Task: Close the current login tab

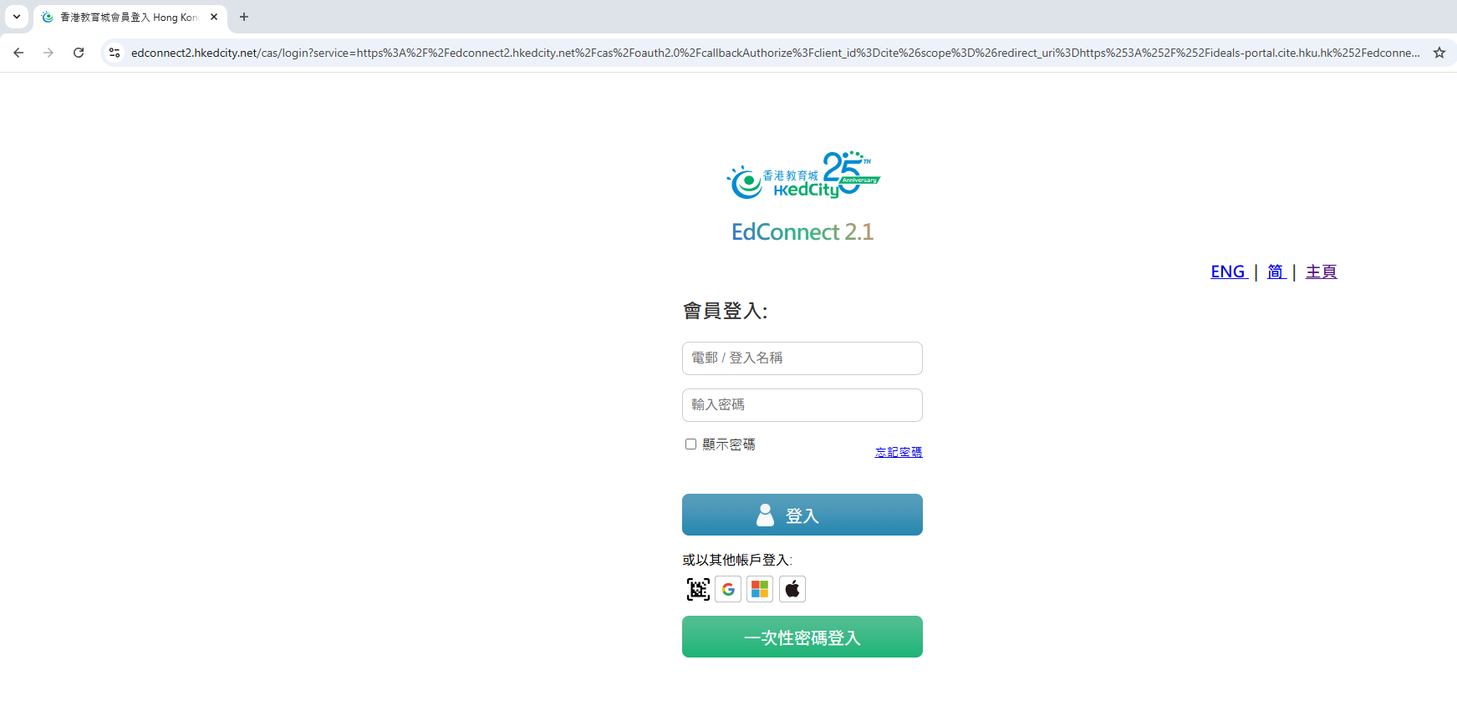Action: pos(214,17)
